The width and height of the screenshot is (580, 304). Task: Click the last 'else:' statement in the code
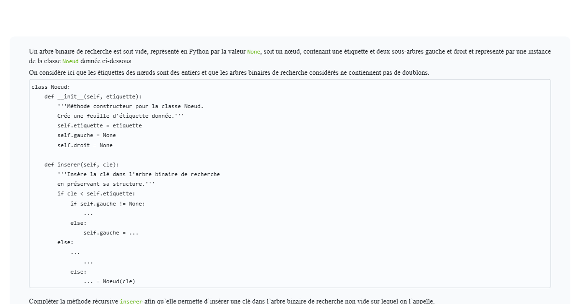78,272
